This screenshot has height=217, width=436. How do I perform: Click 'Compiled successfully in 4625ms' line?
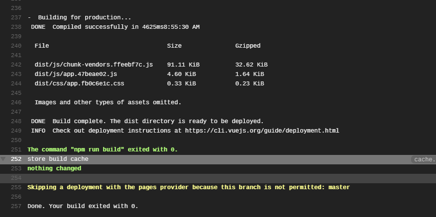[115, 27]
